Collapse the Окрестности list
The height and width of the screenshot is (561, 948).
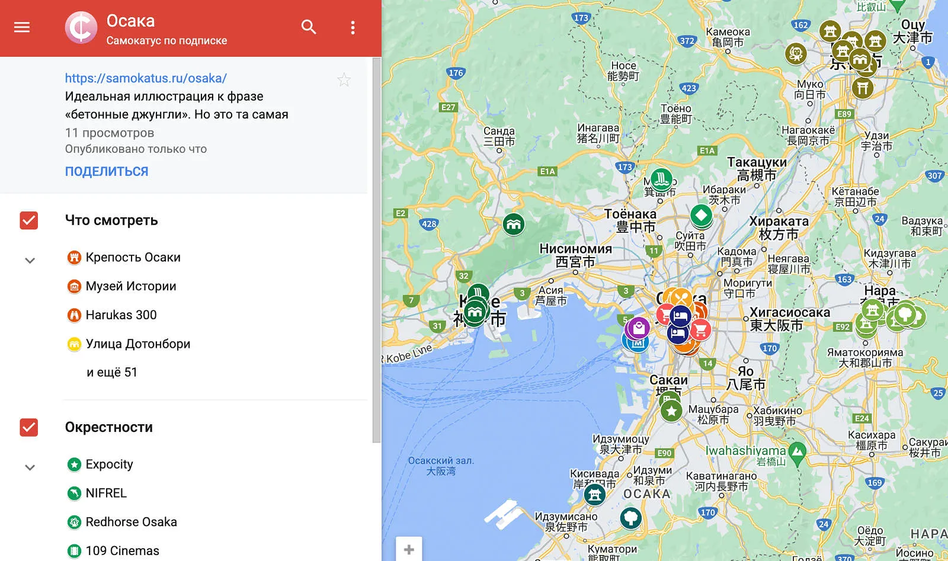pos(30,467)
